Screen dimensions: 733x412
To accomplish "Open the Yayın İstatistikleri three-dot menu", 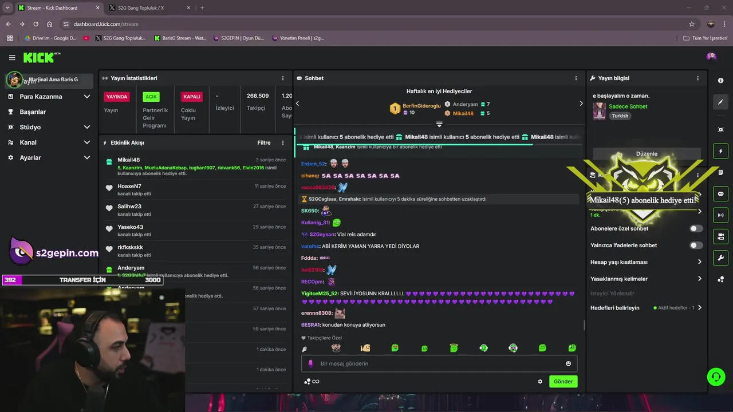I will tap(282, 78).
